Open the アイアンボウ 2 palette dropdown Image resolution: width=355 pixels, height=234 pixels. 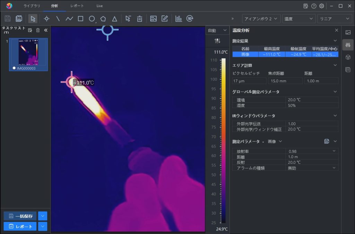[261, 19]
